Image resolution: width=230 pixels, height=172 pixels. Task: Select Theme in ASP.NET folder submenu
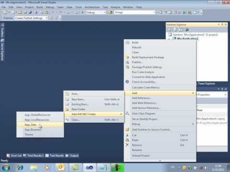40,135
